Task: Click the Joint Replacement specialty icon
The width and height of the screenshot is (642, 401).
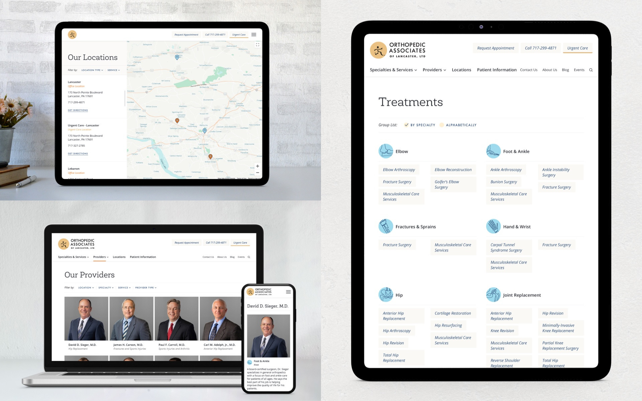Action: pos(492,294)
